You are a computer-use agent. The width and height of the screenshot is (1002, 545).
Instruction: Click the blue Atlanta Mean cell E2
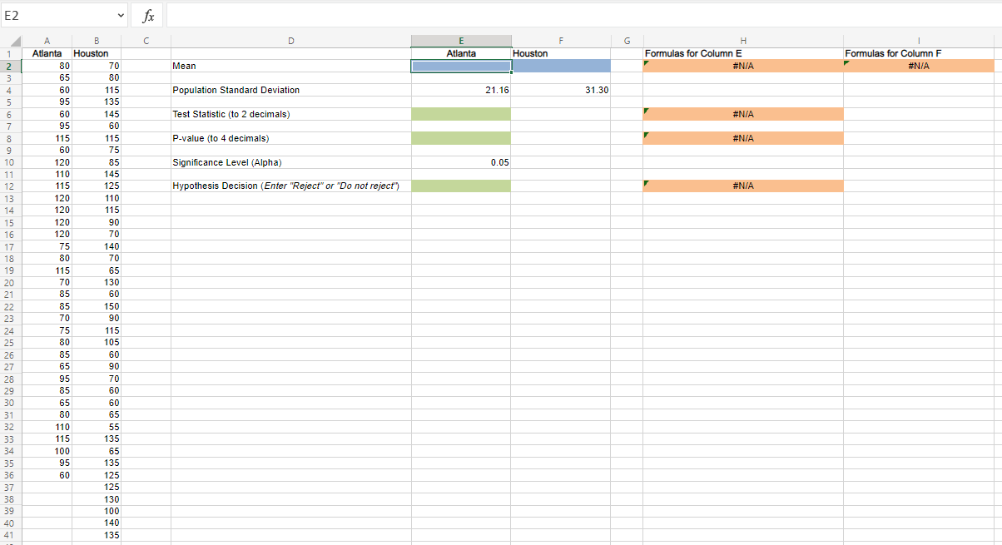click(x=461, y=66)
